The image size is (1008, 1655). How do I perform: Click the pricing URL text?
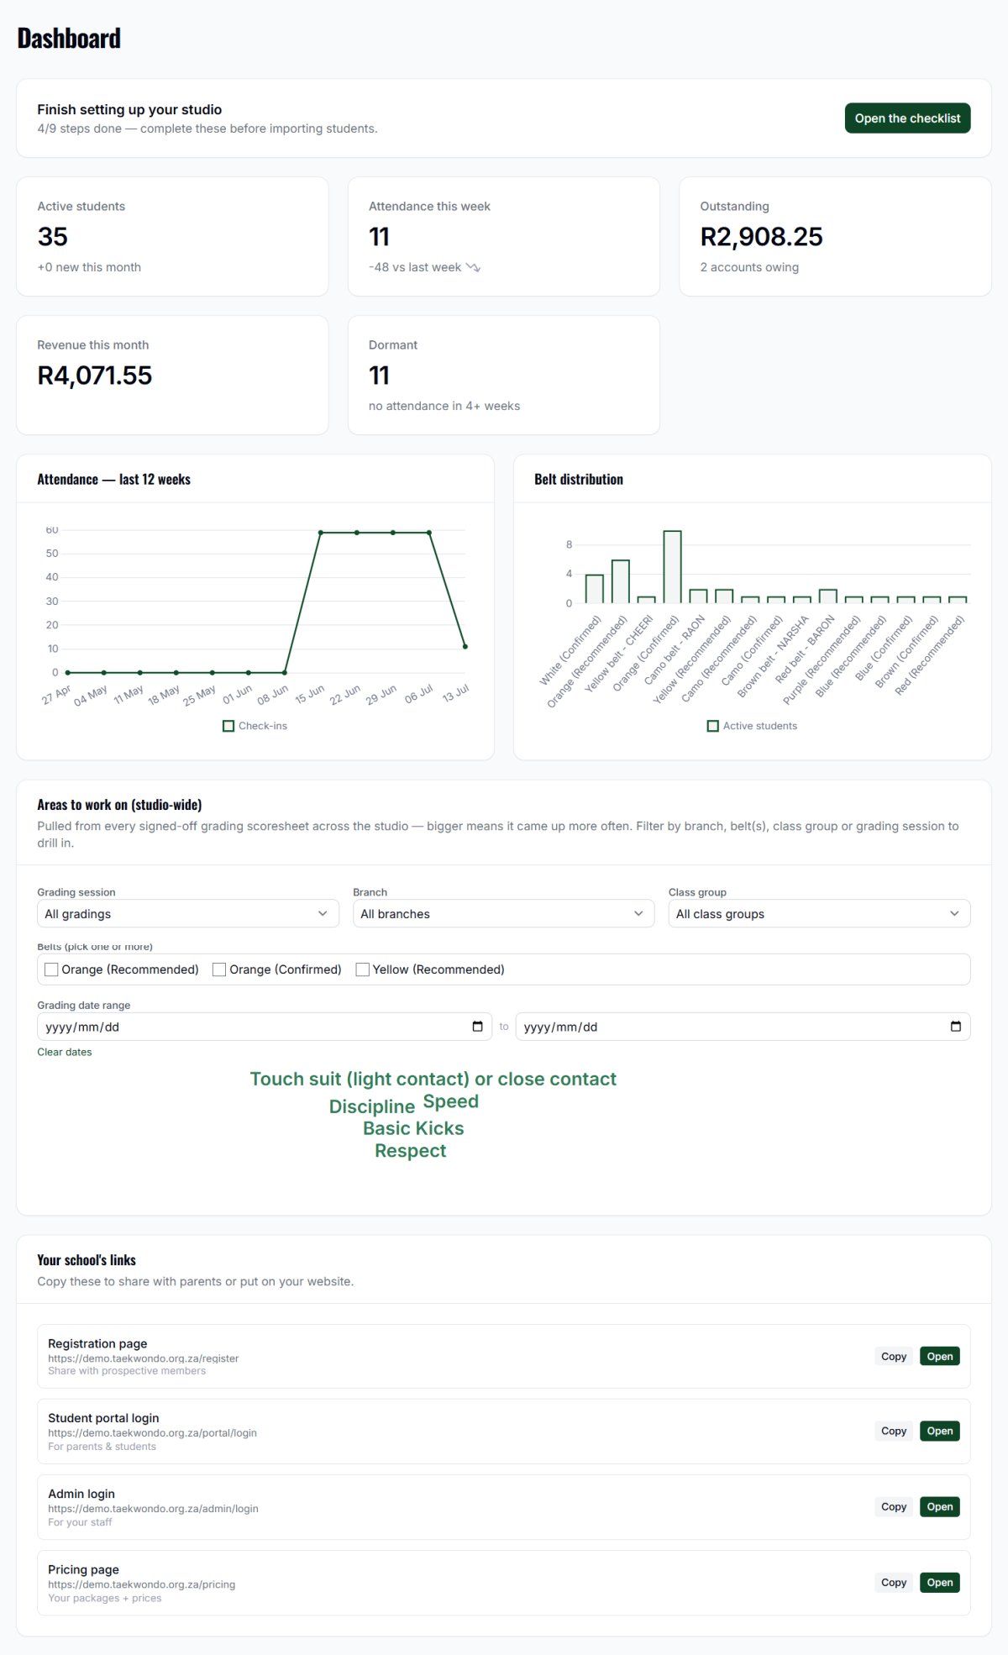[141, 1584]
